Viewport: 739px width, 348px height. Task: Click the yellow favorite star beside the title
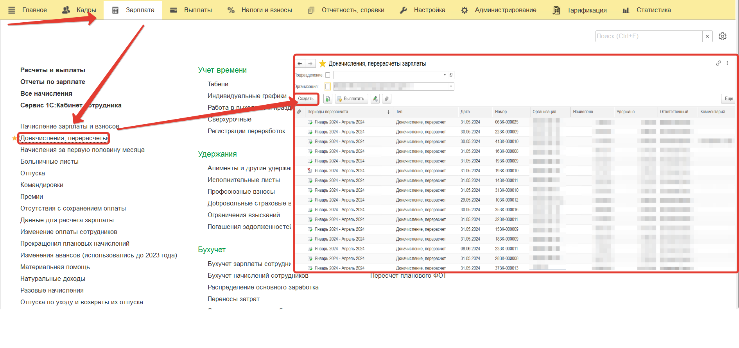pyautogui.click(x=323, y=64)
